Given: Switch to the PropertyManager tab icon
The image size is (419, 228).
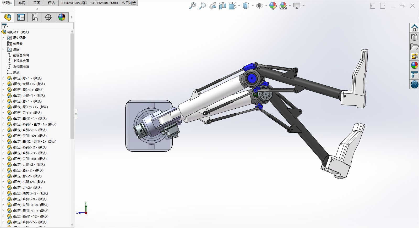Looking at the screenshot, I should [x=21, y=17].
